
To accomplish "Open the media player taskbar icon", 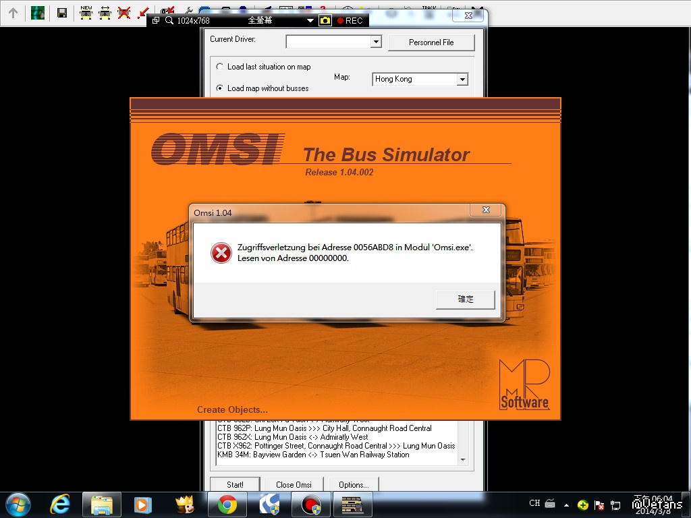I will (142, 505).
